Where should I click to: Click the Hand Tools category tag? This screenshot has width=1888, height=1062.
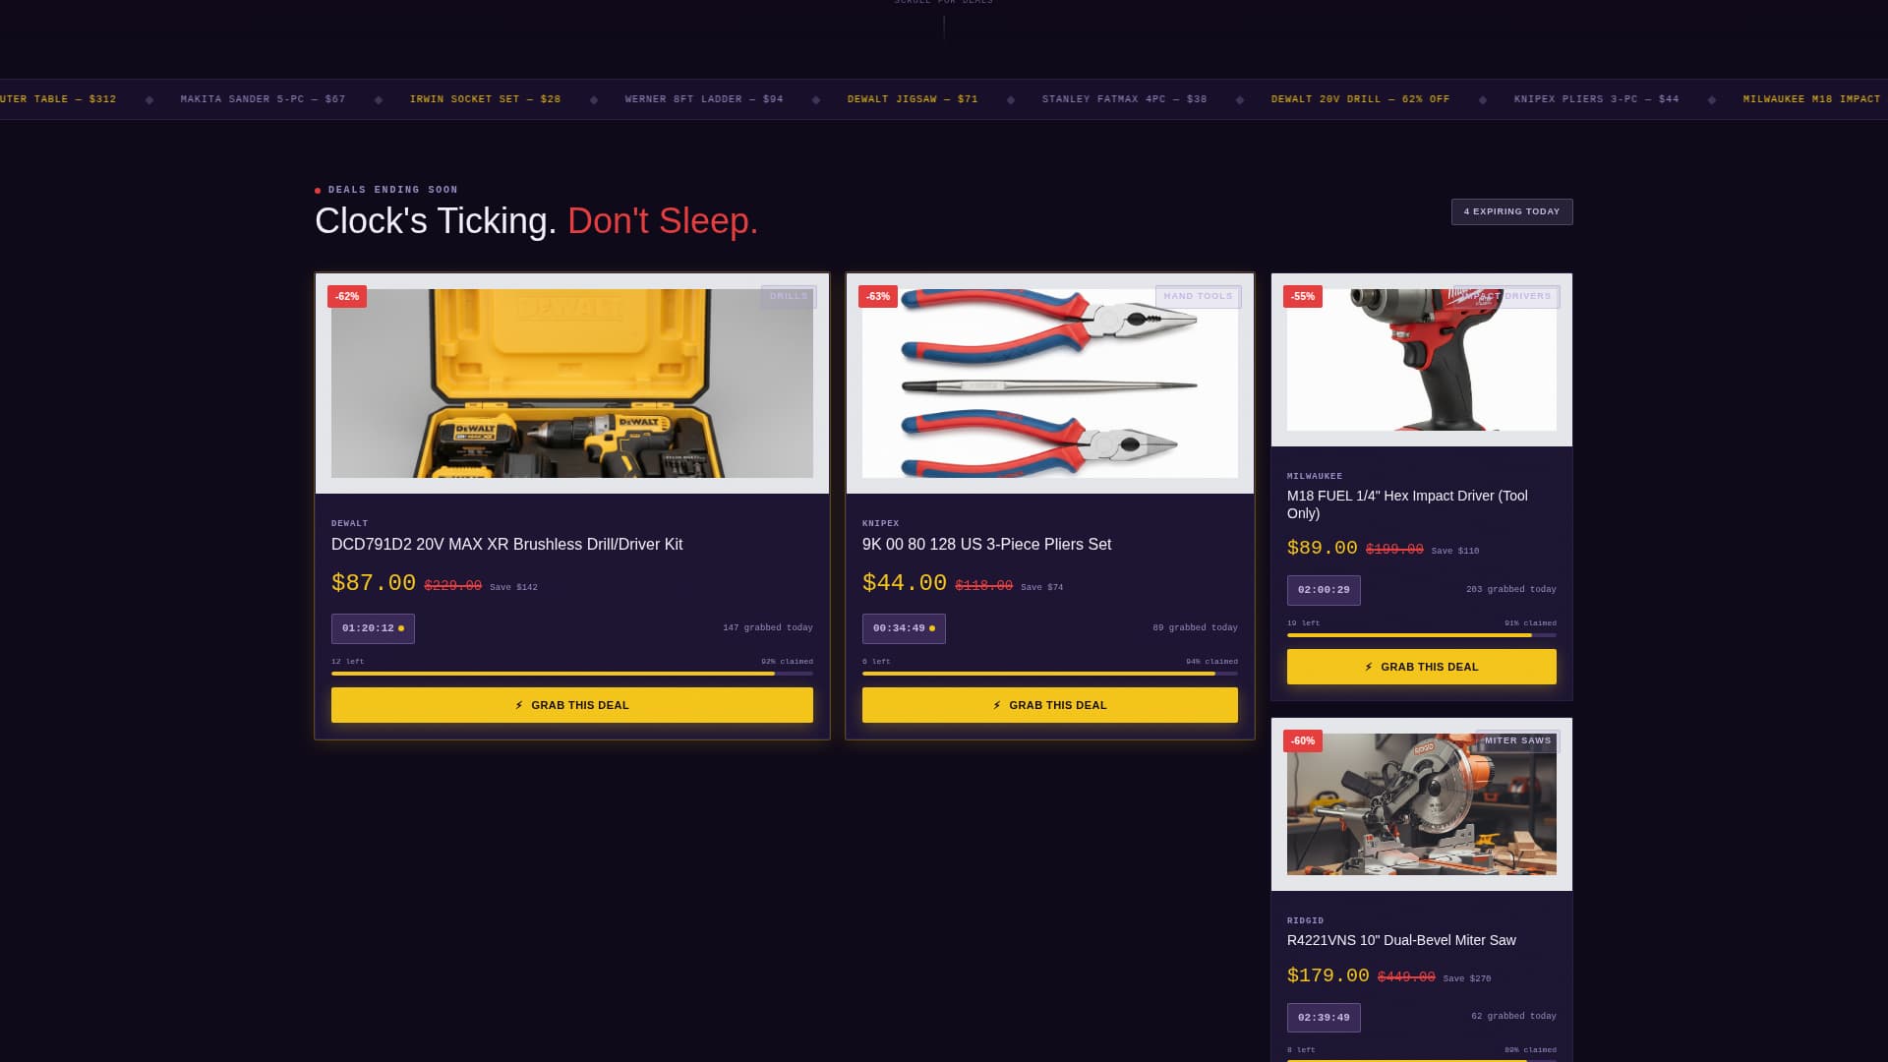tap(1198, 296)
